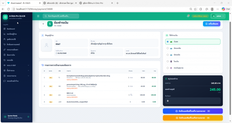Click the report clipboard icon above chat item
This screenshot has width=232, height=123.
point(4,76)
